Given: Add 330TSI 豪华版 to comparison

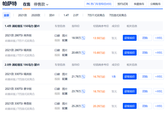Looking at the screenshot, I should tap(159, 91).
